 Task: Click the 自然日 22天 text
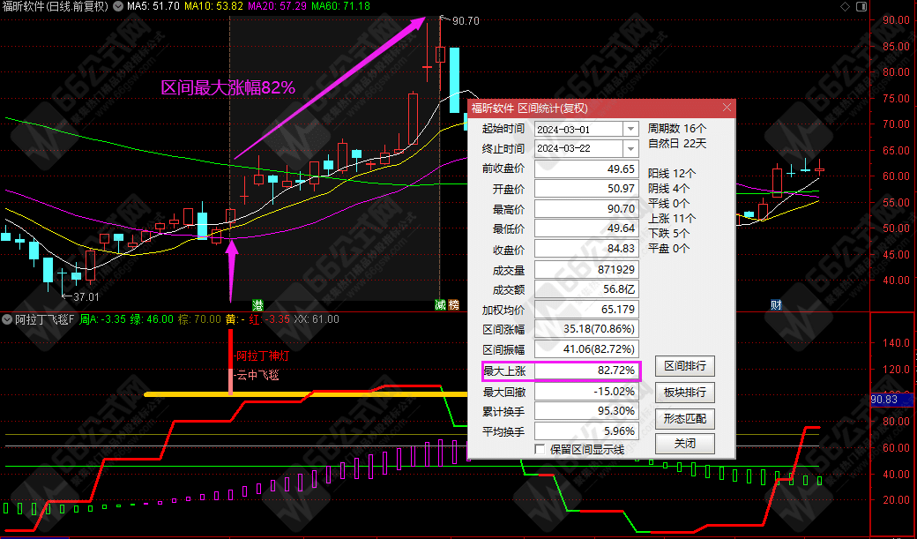click(x=677, y=144)
